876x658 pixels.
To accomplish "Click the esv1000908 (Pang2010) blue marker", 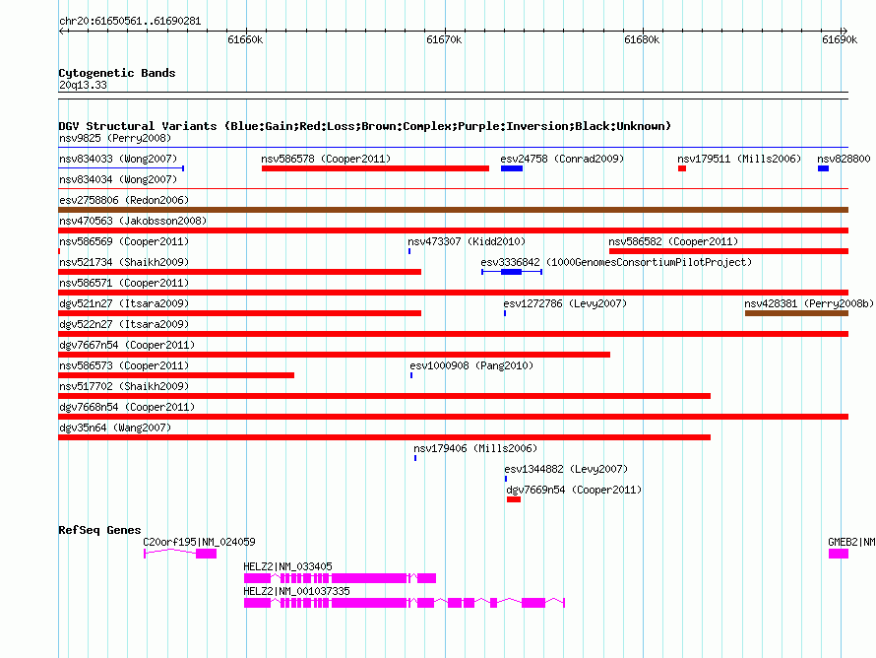I will tap(411, 375).
